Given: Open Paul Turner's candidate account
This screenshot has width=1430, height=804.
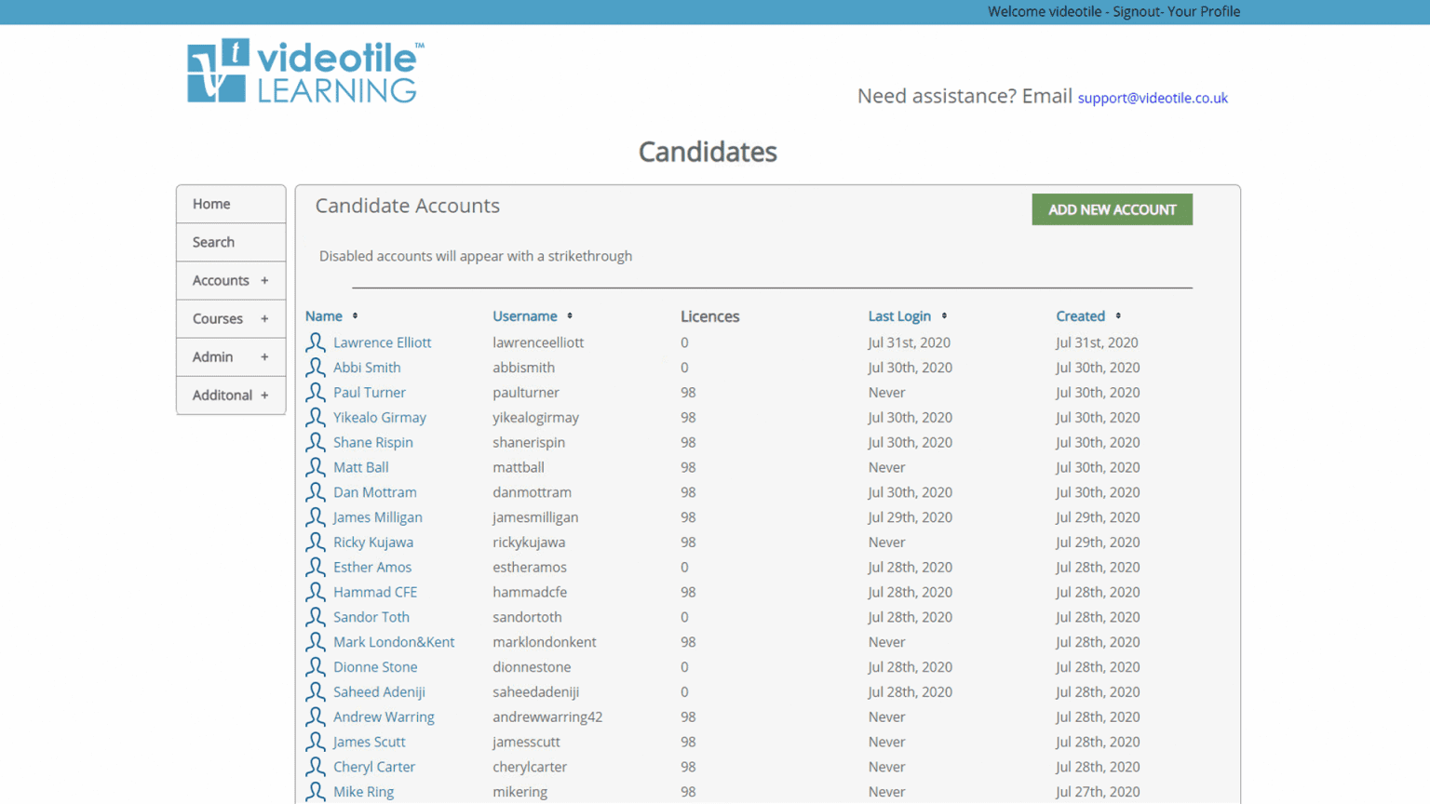Looking at the screenshot, I should (370, 393).
